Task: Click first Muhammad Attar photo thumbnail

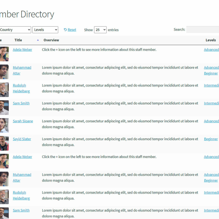Action: [4, 72]
